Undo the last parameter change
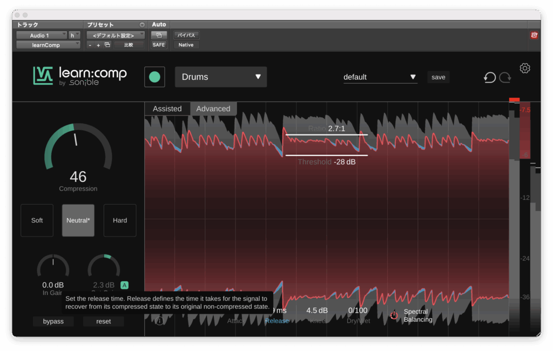Screen dimensions: 553x351 pyautogui.click(x=489, y=77)
